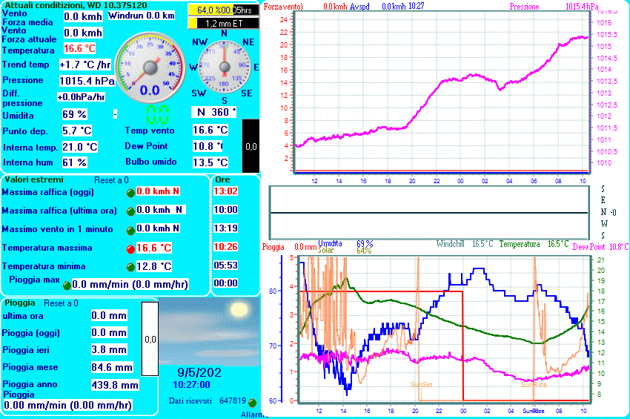Open the wind direction history graph
The image size is (630, 419).
click(x=429, y=212)
